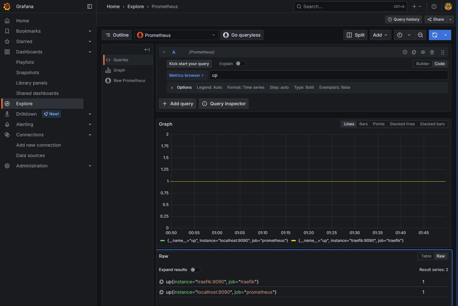Click the Go queryless button

click(242, 35)
